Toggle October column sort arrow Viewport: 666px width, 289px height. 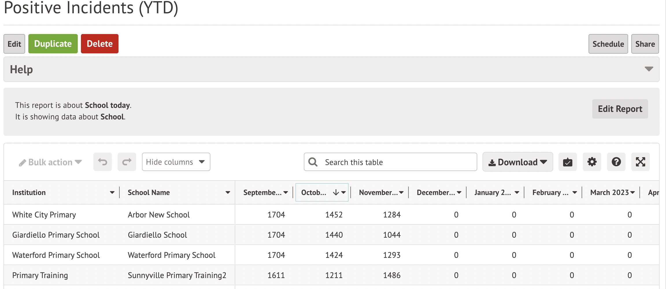coord(336,192)
